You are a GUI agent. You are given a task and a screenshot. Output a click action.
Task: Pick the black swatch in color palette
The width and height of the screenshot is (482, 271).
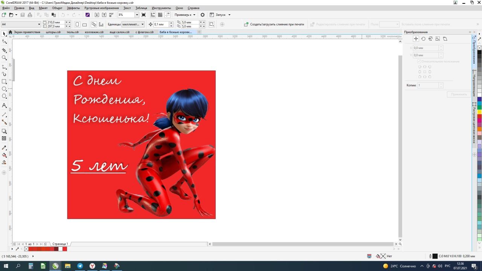coord(479,52)
